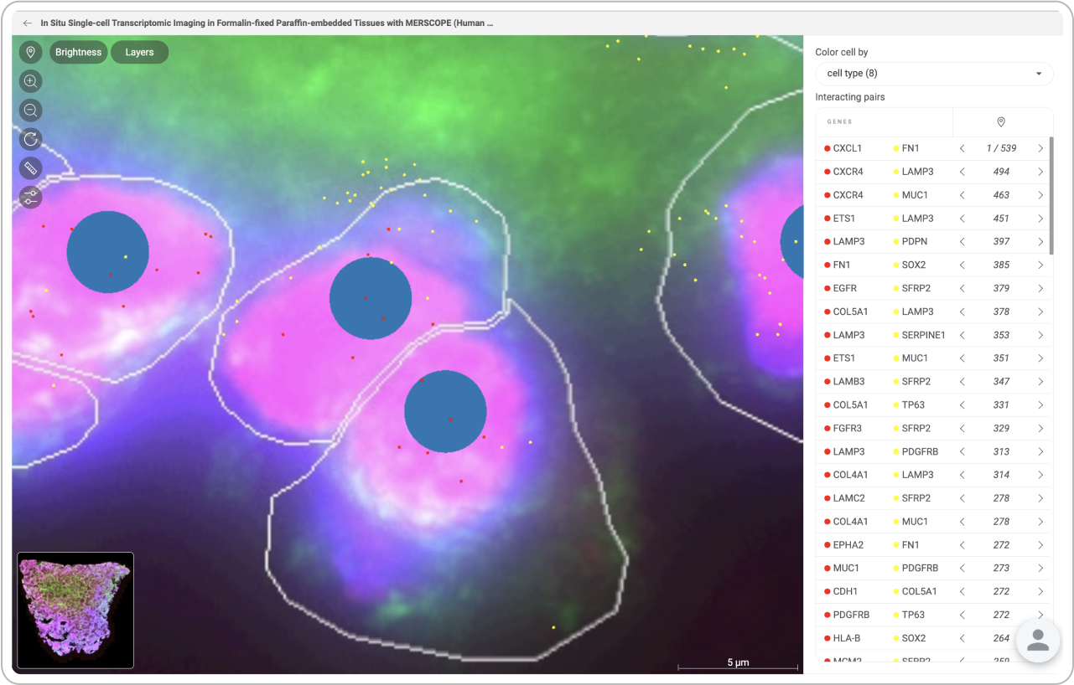
Task: Click the rotate/reset view icon
Action: [31, 139]
